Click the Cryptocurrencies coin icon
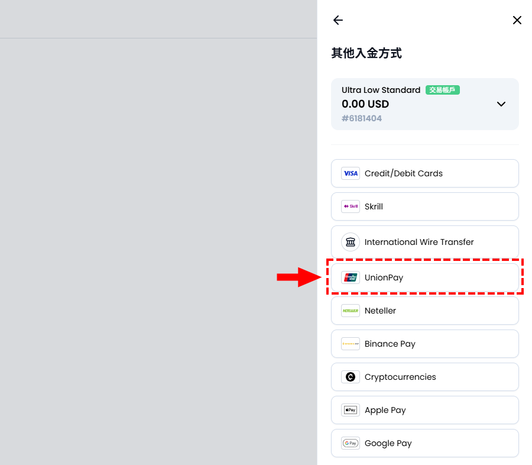This screenshot has height=465, width=532. tap(351, 377)
